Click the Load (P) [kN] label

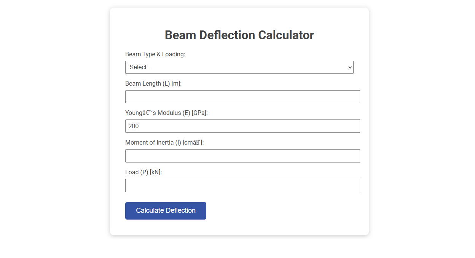143,172
